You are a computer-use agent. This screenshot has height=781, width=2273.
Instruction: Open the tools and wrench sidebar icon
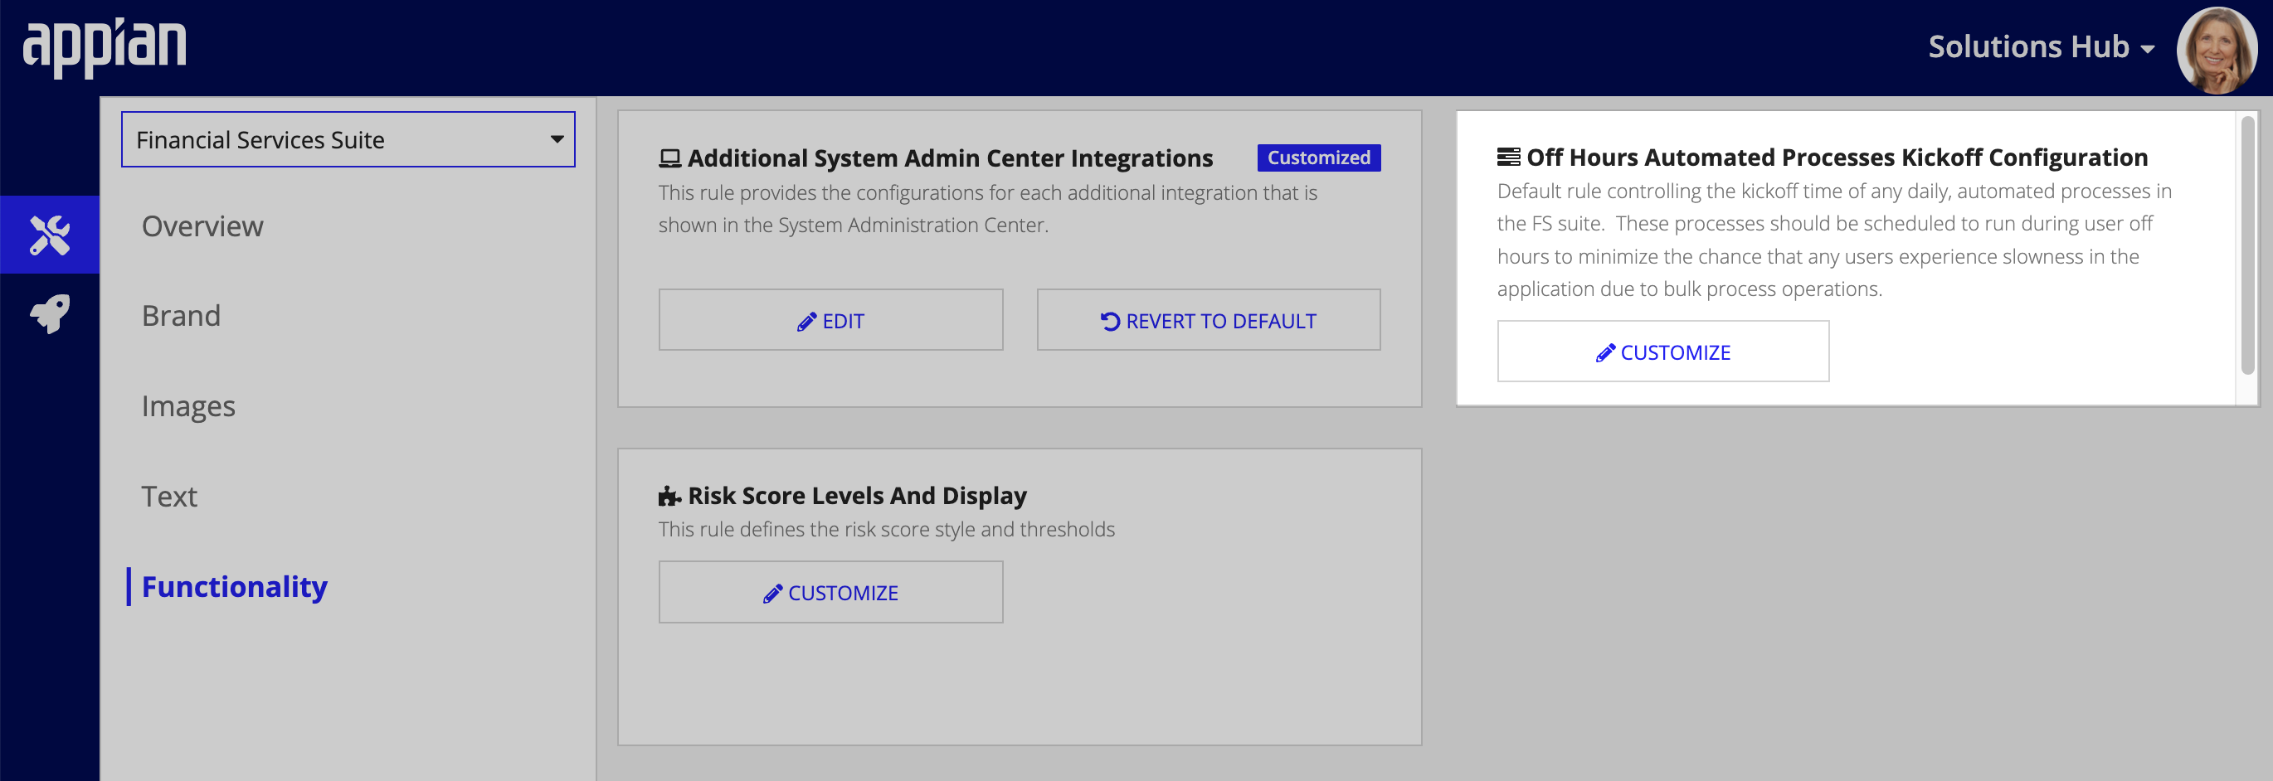(50, 235)
